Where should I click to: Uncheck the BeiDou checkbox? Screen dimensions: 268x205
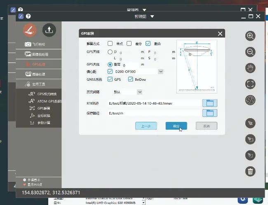click(x=130, y=79)
